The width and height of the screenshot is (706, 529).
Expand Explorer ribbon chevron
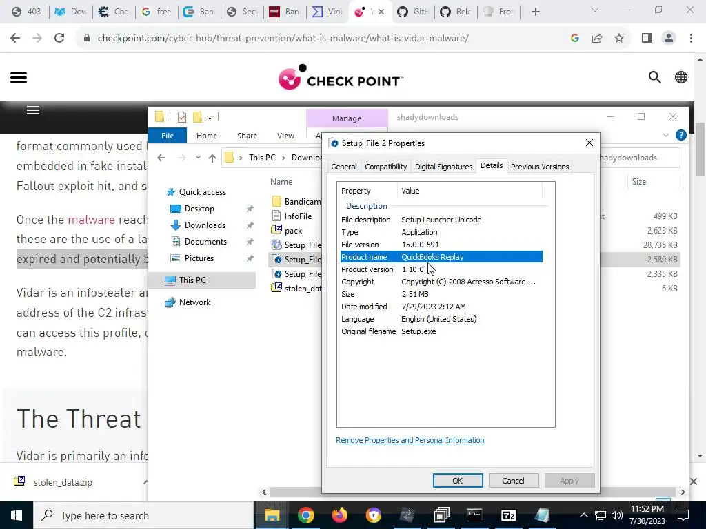coord(666,135)
